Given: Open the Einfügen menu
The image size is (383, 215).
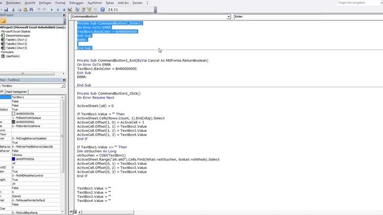Looking at the screenshot, I should [45, 3].
